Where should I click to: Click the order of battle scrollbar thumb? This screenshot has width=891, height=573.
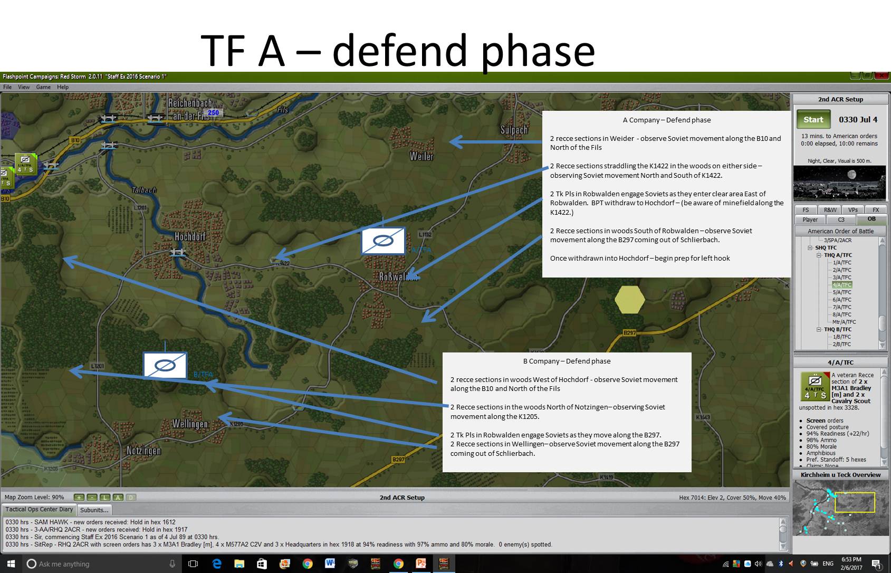click(882, 322)
